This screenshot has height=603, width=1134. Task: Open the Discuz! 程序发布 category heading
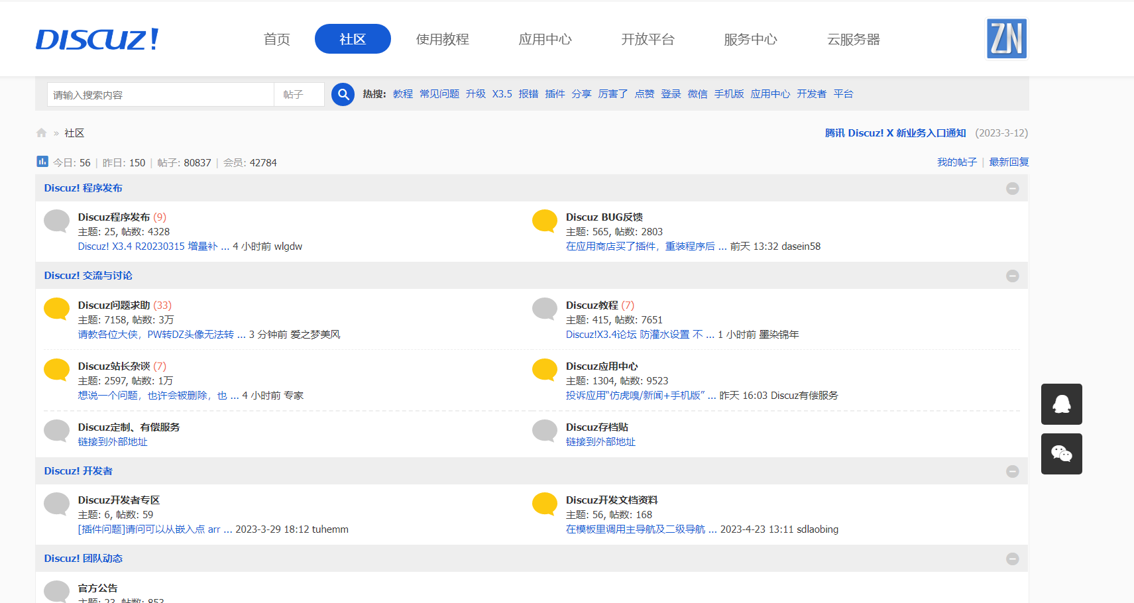point(84,188)
